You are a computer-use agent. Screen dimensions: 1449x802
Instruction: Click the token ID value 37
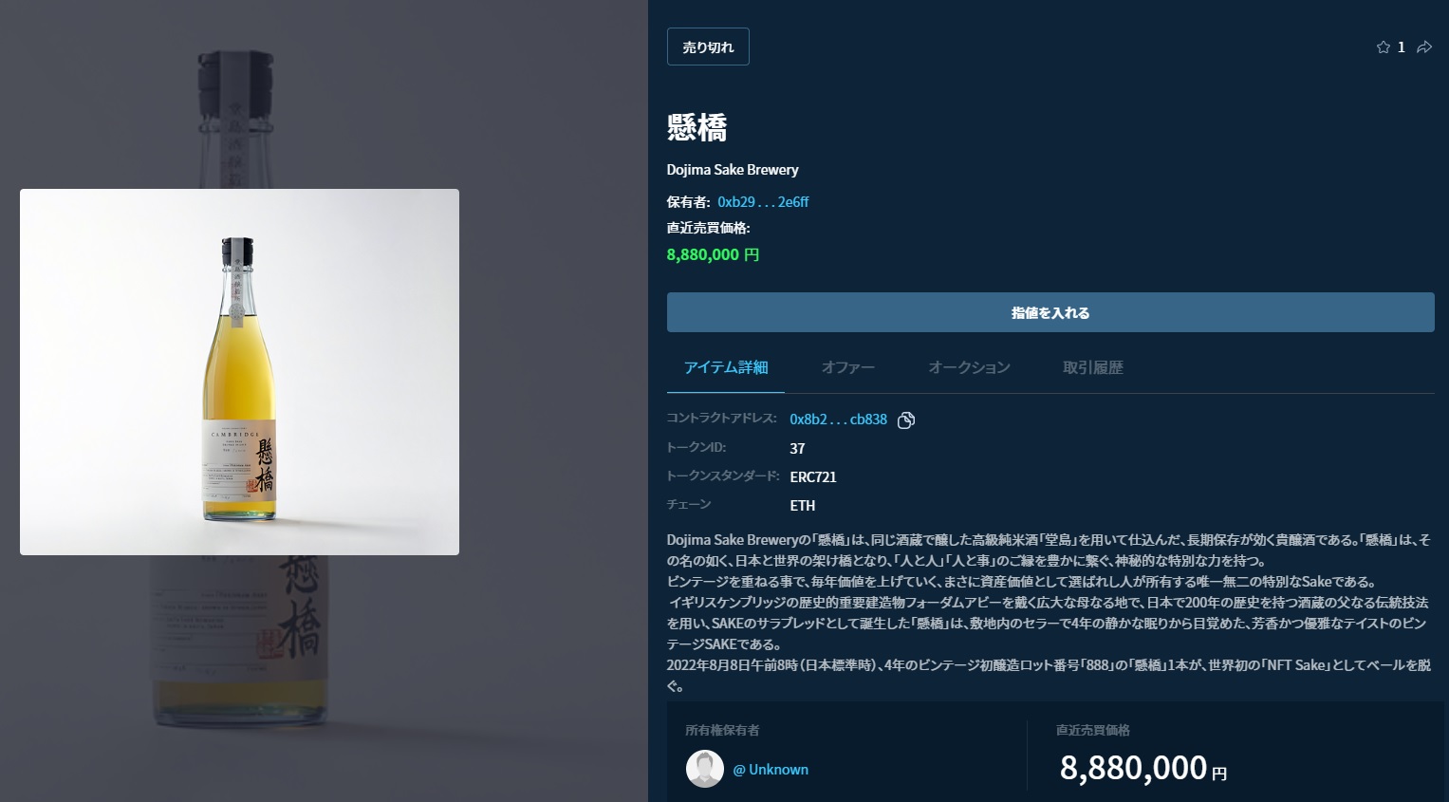click(797, 449)
